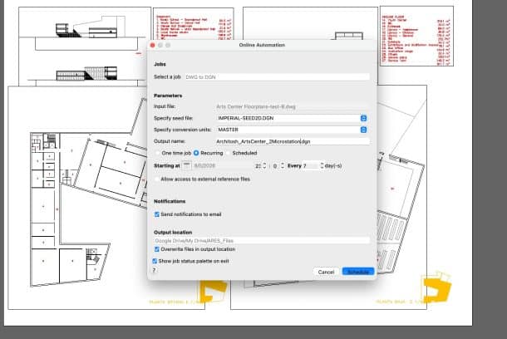
Task: Click the question mark help button
Action: point(155,270)
